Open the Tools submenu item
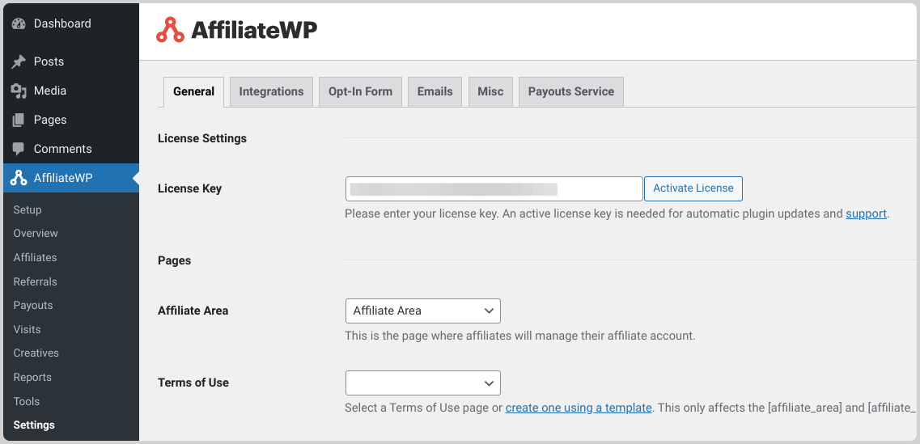The width and height of the screenshot is (920, 444). [x=27, y=401]
